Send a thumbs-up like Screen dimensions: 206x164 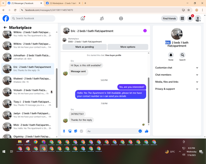pos(147,131)
